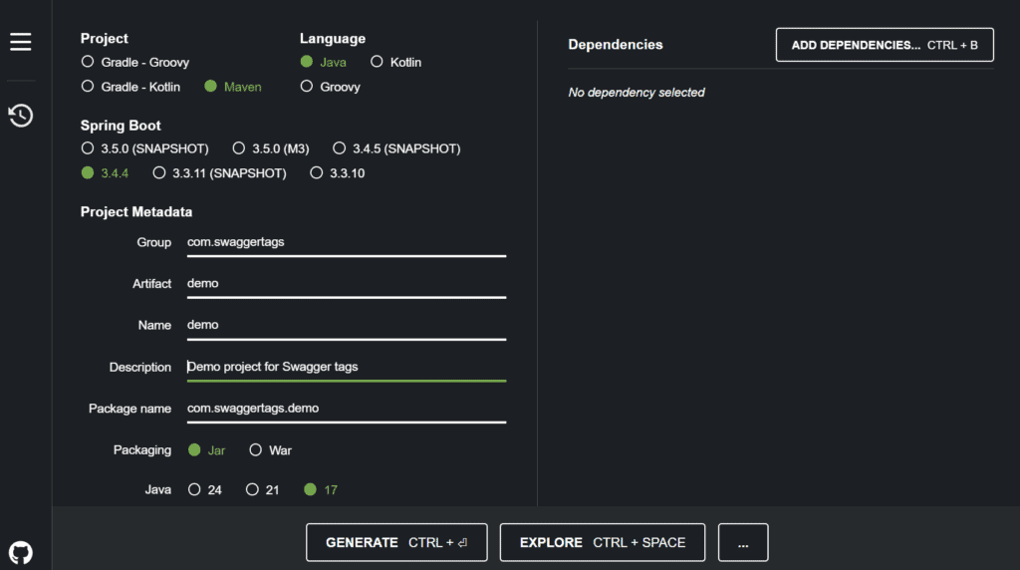Image resolution: width=1020 pixels, height=570 pixels.
Task: Open the more options ellipsis button
Action: (x=743, y=542)
